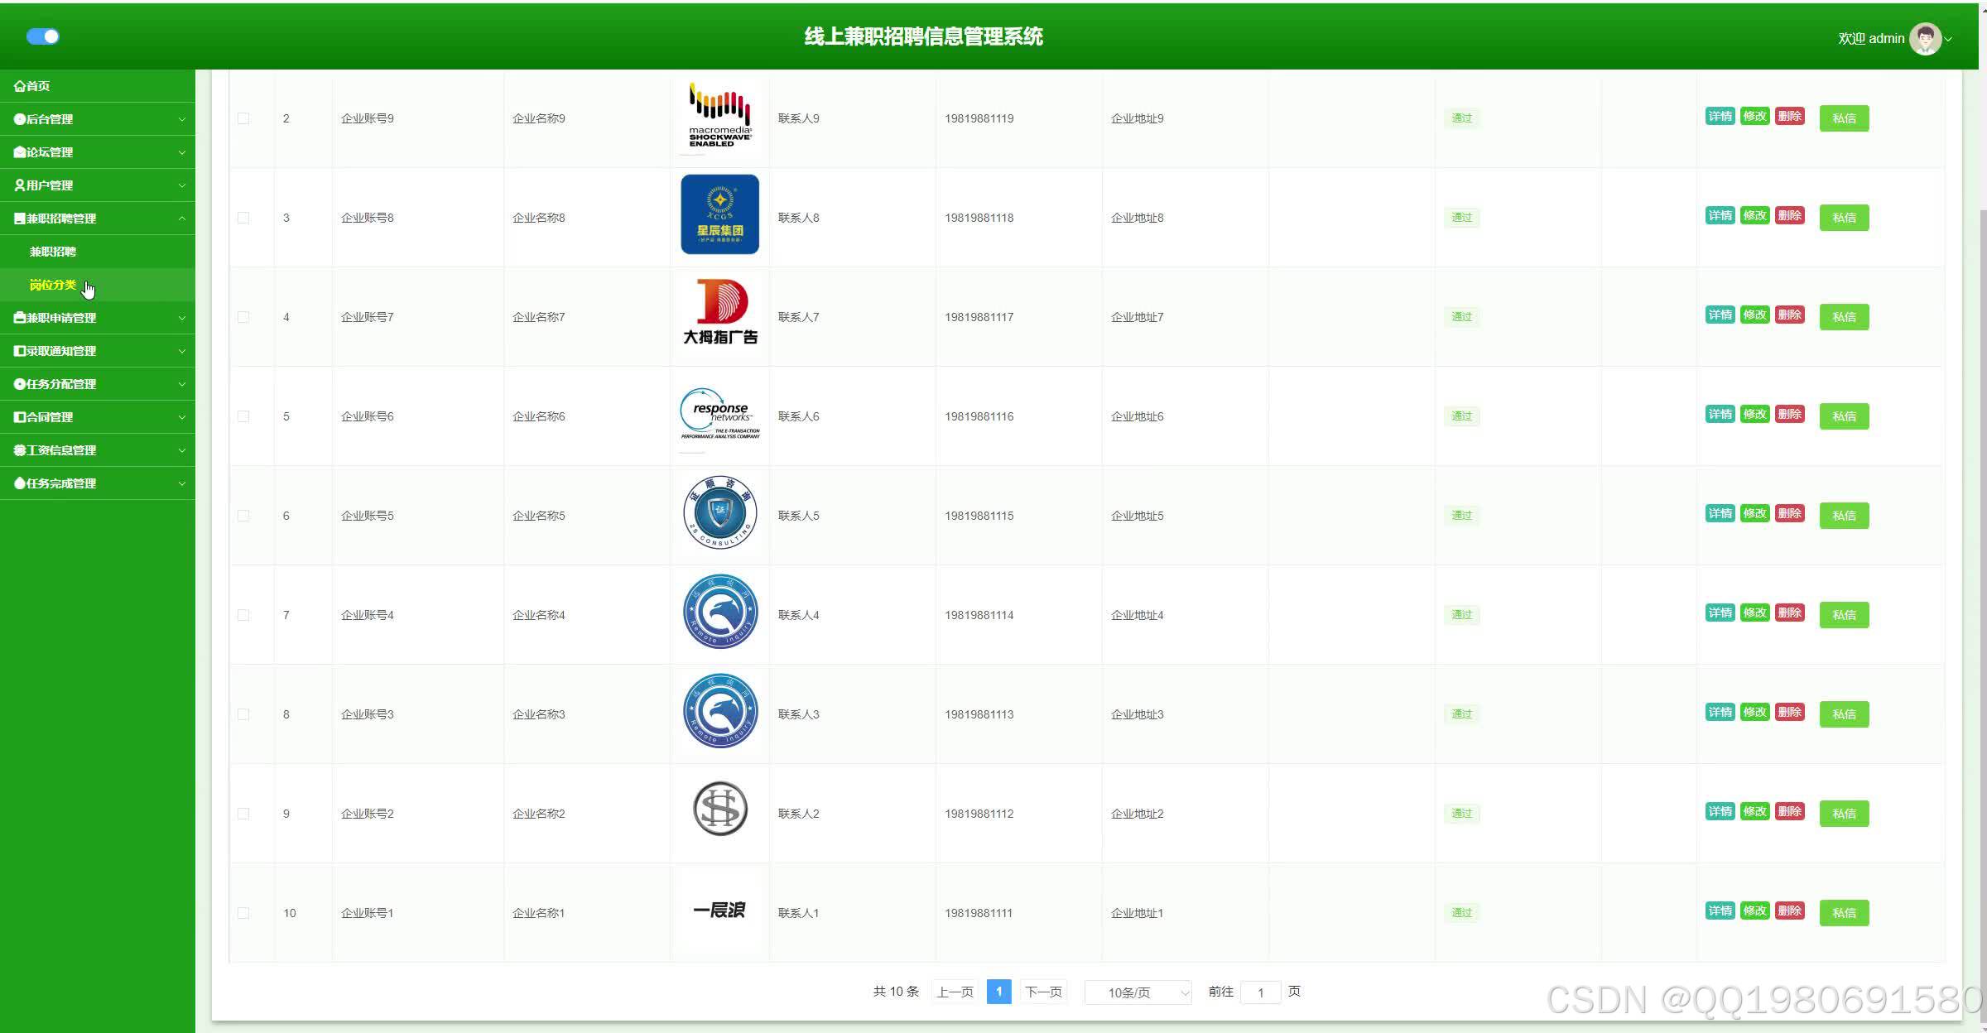Toggle the blue switch in header
Screen dimensions: 1987x1033
tap(43, 36)
